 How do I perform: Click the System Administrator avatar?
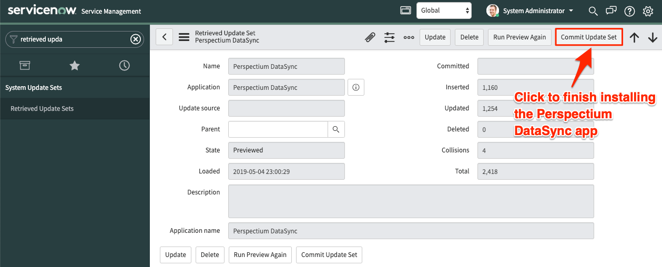[x=493, y=11]
